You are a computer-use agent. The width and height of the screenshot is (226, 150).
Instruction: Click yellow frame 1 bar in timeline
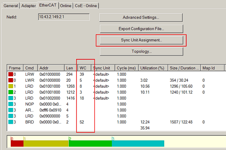[46, 143]
